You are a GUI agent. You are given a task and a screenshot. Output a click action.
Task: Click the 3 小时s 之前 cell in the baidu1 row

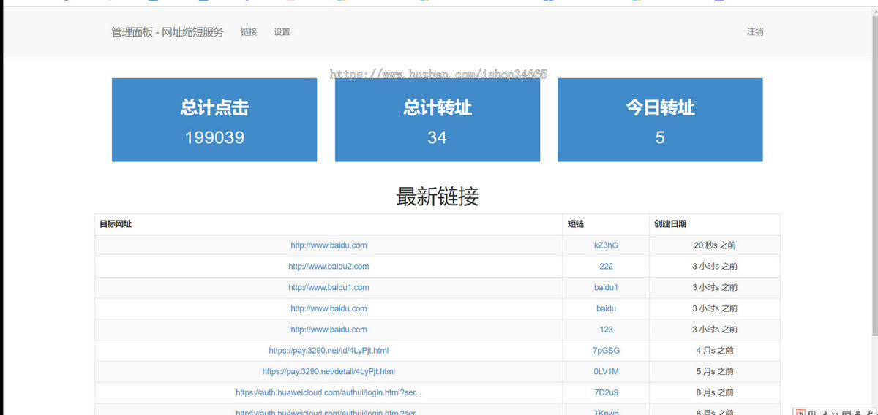(715, 288)
